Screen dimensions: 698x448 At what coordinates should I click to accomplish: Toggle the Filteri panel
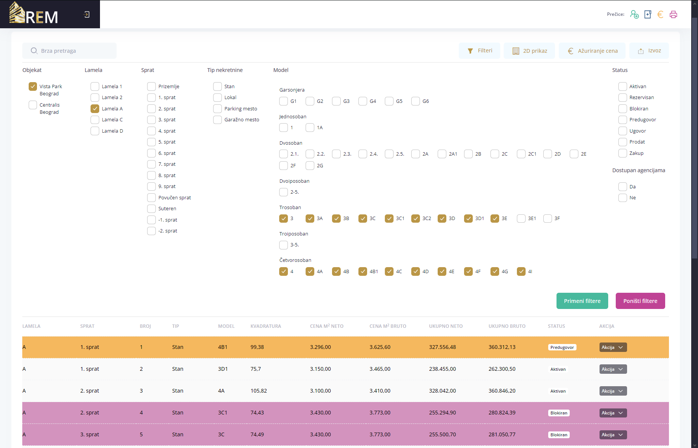[x=480, y=51]
